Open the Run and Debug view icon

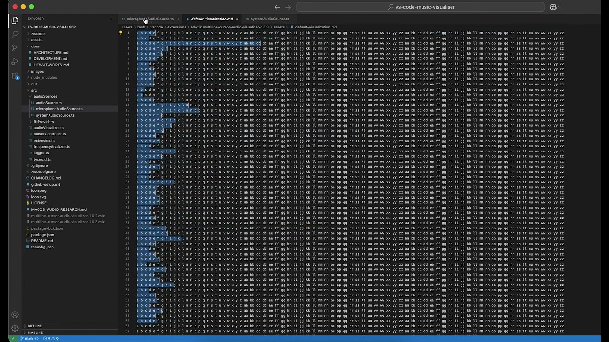pos(15,62)
